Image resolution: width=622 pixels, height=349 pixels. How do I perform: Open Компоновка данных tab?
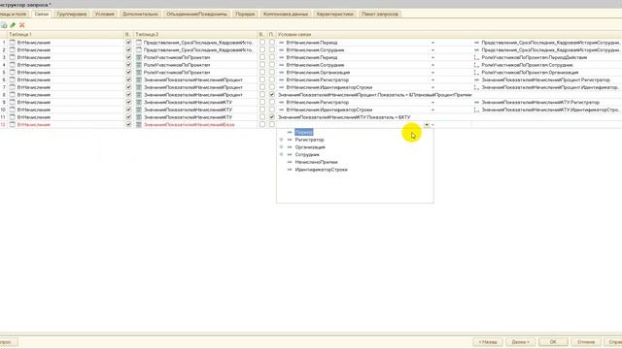pyautogui.click(x=286, y=14)
